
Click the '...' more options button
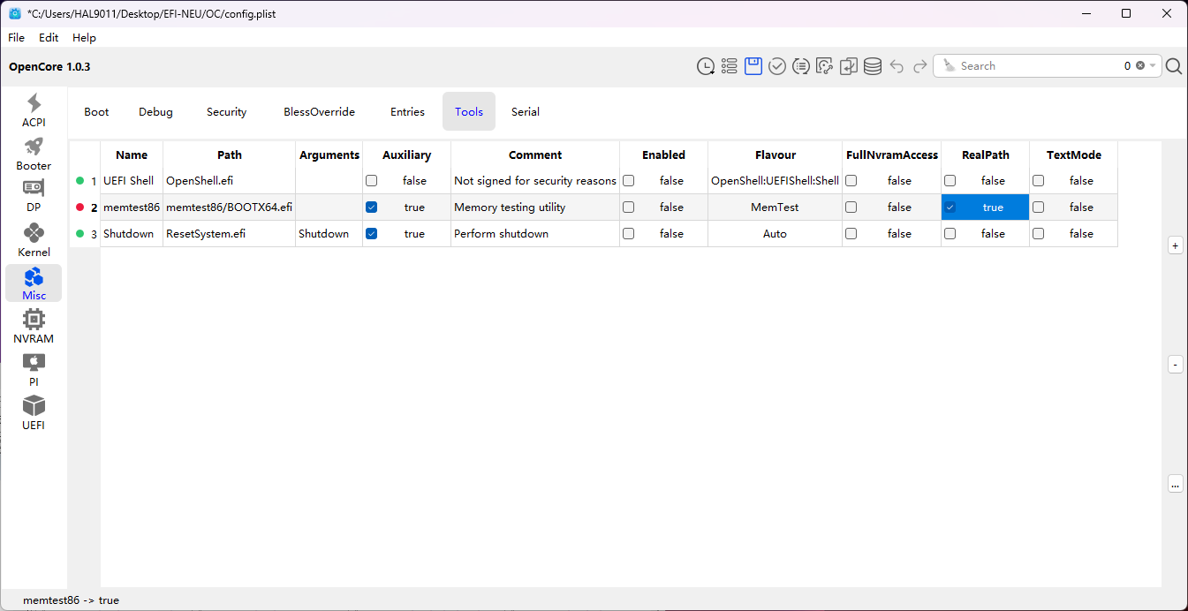[1175, 484]
